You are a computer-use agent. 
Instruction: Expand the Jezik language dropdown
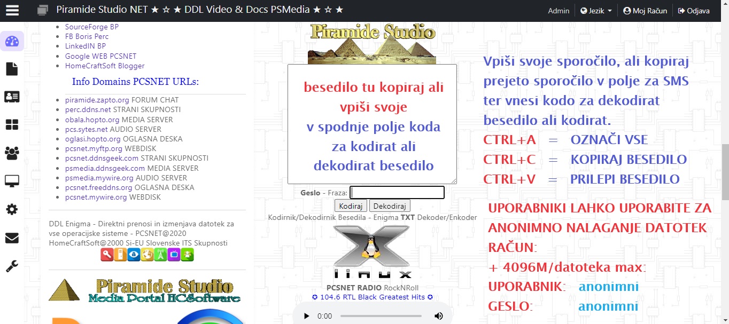point(596,11)
